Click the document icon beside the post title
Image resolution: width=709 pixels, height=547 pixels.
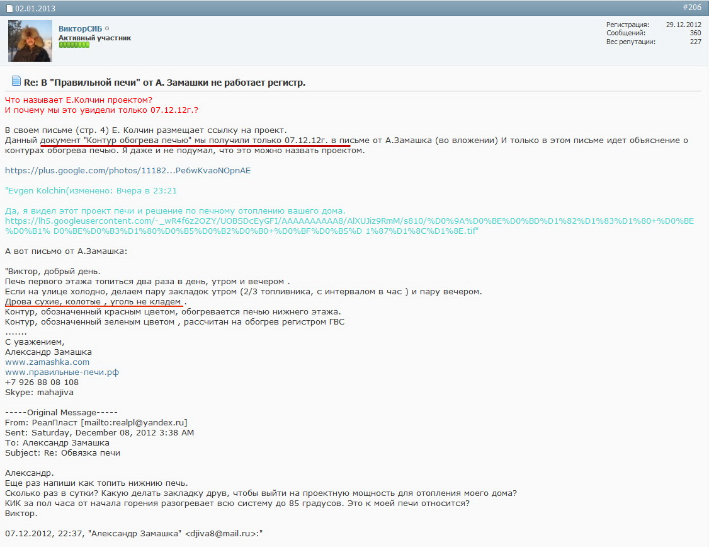point(16,81)
